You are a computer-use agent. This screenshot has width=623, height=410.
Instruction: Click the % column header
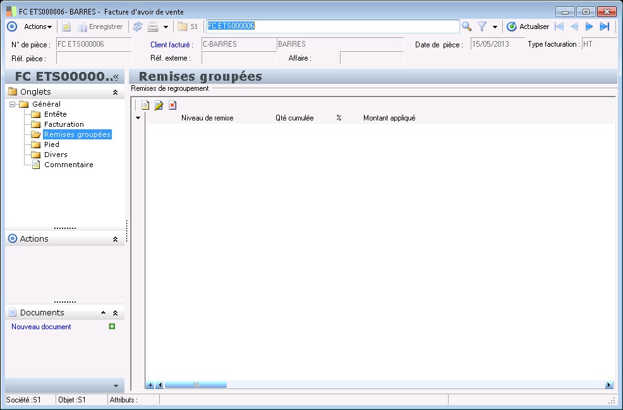pos(339,118)
